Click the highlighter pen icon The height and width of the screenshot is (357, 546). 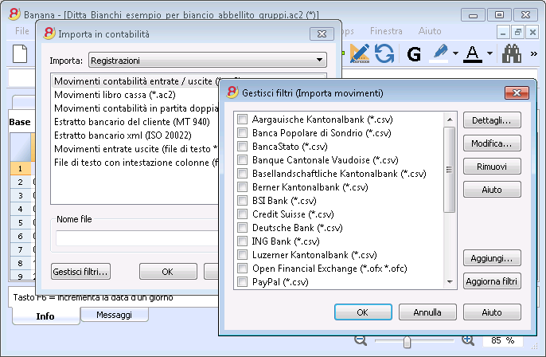(x=440, y=53)
